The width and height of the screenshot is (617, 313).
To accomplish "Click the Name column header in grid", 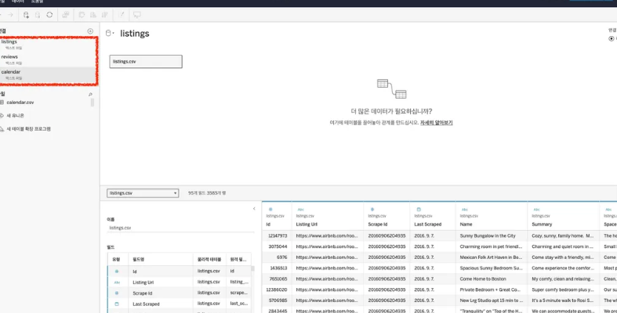I will pyautogui.click(x=466, y=225).
